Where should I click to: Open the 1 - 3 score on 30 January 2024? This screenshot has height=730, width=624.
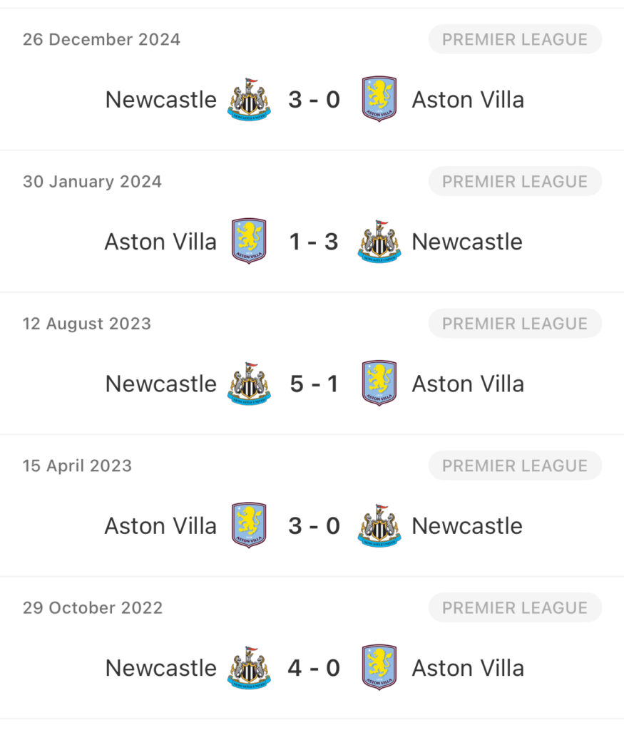[x=314, y=242]
